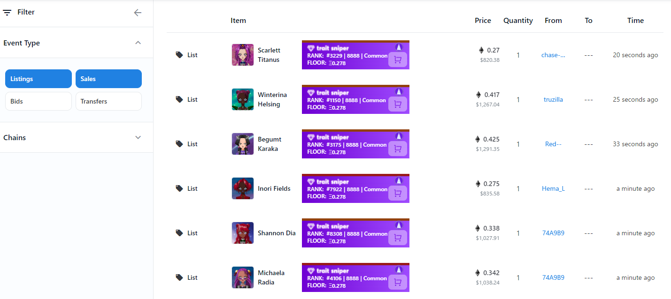Open the Scarlett Titanus avatar thumbnail
Image resolution: width=671 pixels, height=299 pixels.
pyautogui.click(x=243, y=55)
